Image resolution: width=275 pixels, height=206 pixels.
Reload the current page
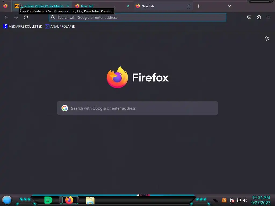pyautogui.click(x=26, y=17)
